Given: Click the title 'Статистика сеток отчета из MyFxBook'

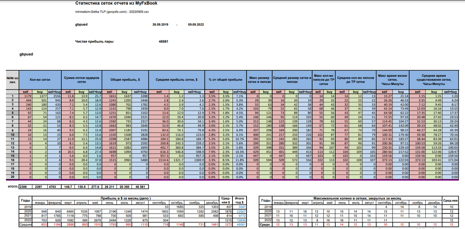Looking at the screenshot, I should tap(116, 3).
